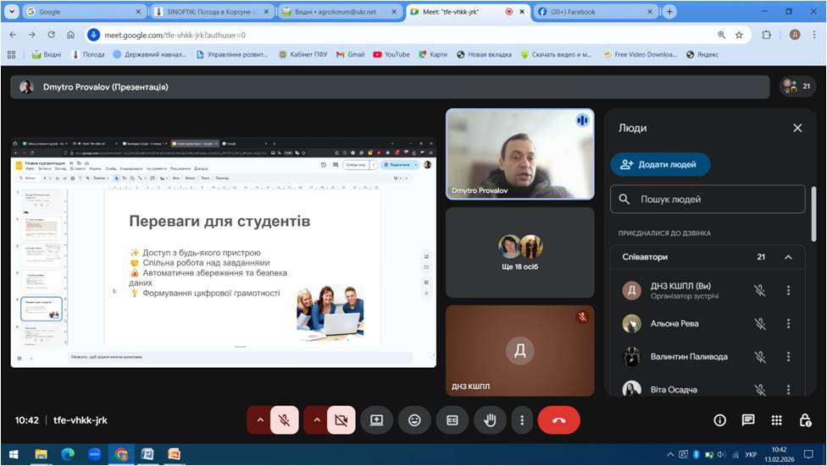
Task: Raise hand in the meeting
Action: (x=490, y=419)
